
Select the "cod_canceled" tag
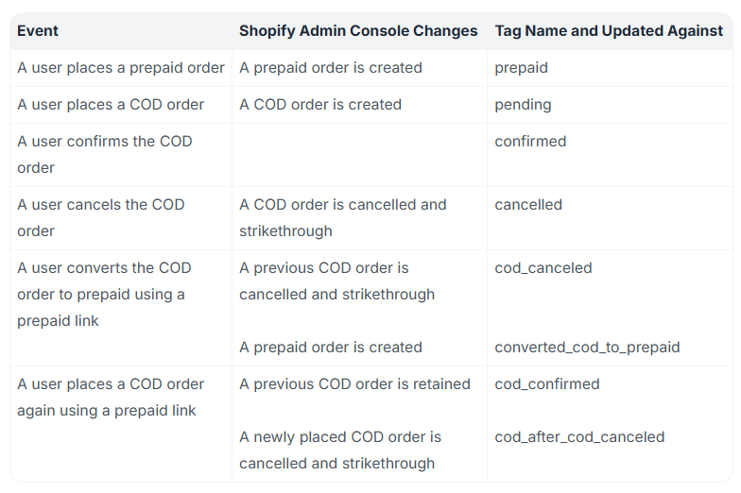pyautogui.click(x=543, y=268)
